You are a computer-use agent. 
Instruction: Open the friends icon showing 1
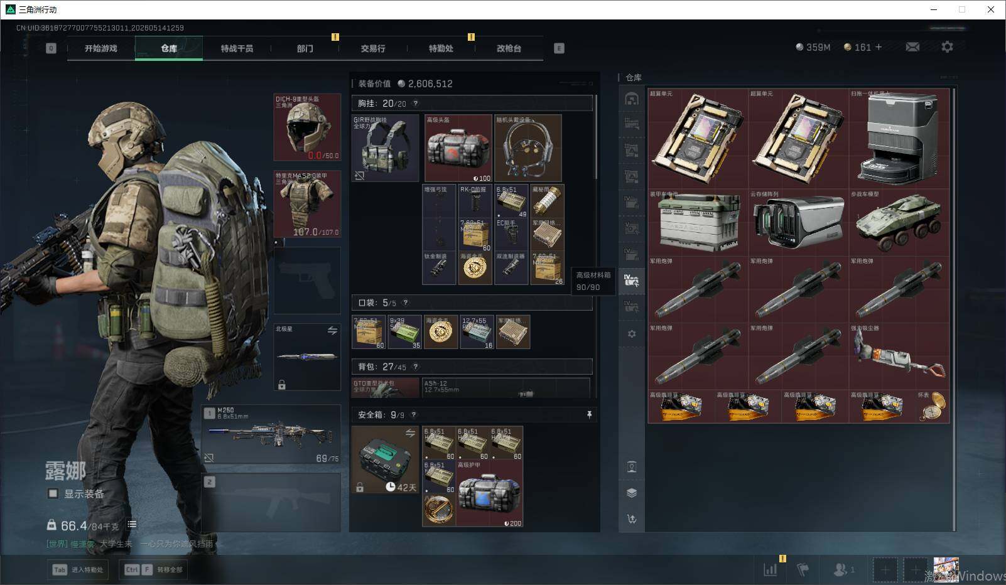coord(843,569)
